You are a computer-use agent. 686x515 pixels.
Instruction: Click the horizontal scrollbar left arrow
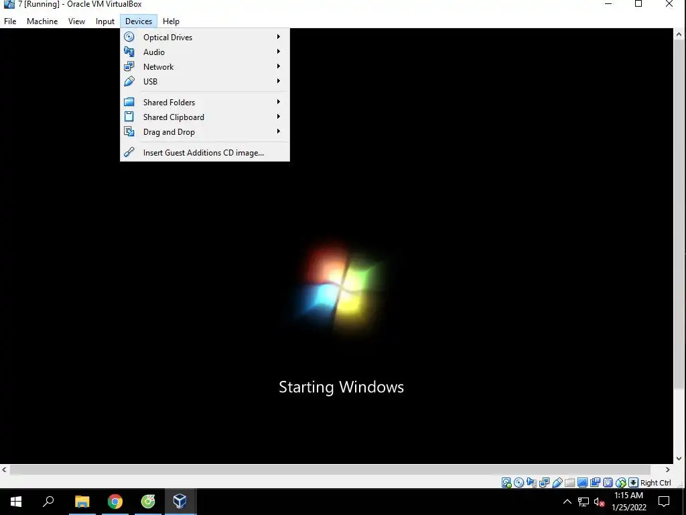[5, 469]
